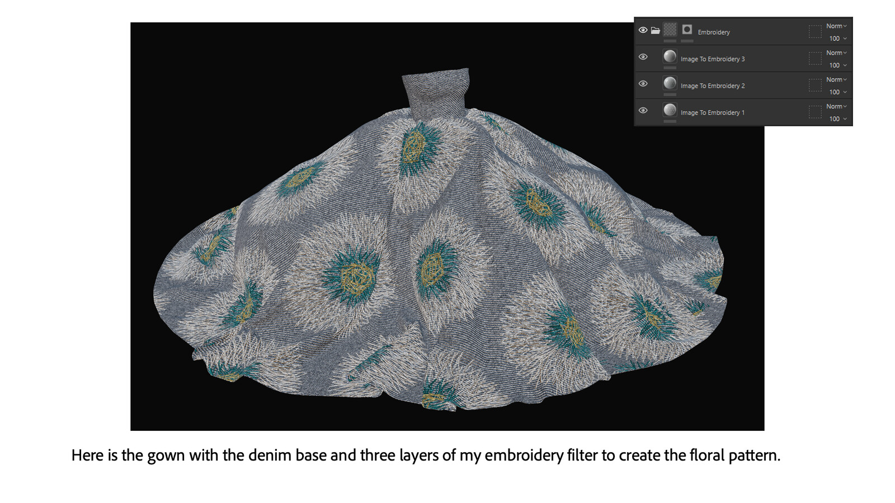The height and width of the screenshot is (503, 895).
Task: Open blend mode dropdown for Image To Embroidery 2
Action: point(836,80)
